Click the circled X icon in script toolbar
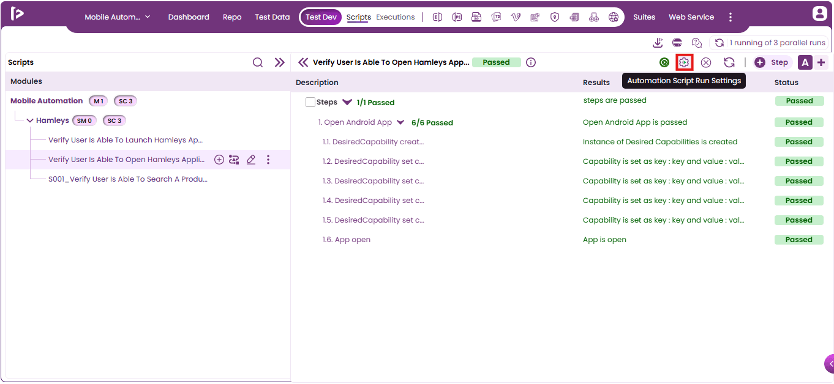 click(x=706, y=62)
